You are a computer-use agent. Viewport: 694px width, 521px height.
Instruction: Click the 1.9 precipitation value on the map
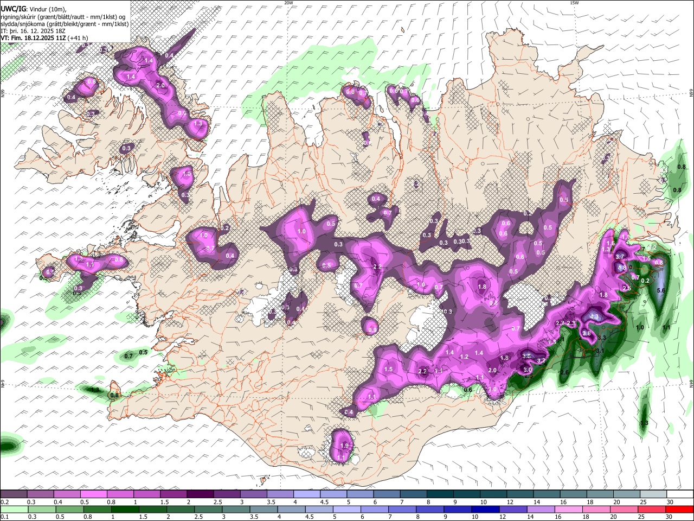click(344, 446)
